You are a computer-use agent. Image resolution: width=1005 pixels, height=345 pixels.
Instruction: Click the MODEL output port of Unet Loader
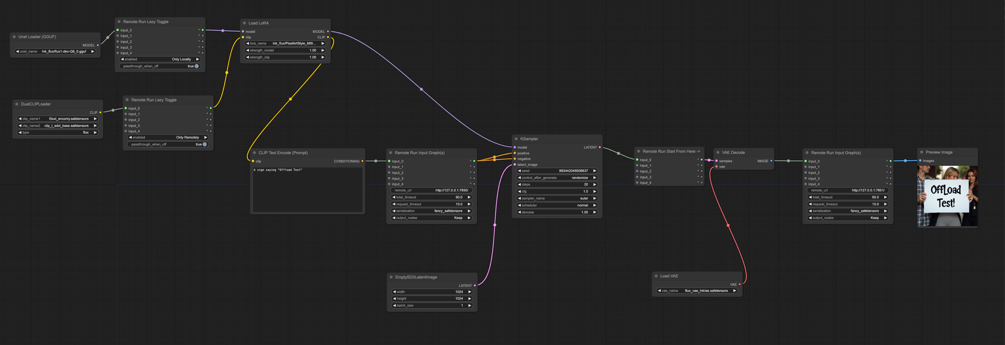[x=98, y=45]
